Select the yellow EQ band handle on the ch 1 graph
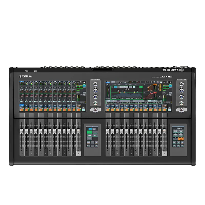Image resolution: width=205 pixels, height=205 pixels. click(x=135, y=93)
